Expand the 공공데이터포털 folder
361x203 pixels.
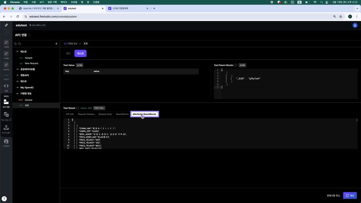click(x=17, y=69)
